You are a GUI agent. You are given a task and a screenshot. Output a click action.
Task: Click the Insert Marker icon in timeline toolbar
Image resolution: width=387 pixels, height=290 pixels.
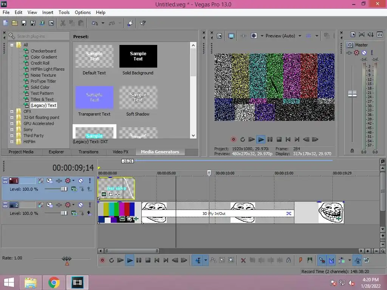pos(300,260)
